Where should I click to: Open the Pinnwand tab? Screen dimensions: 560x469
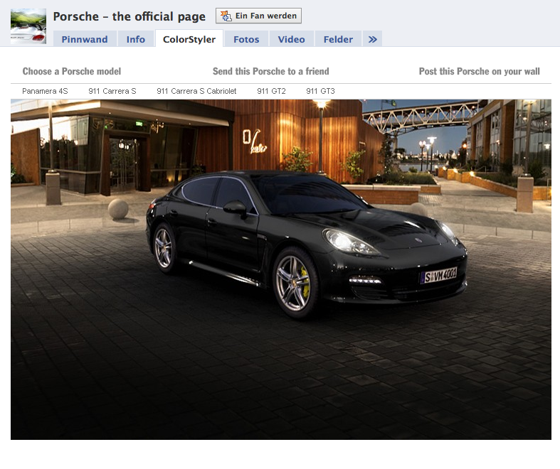[83, 39]
